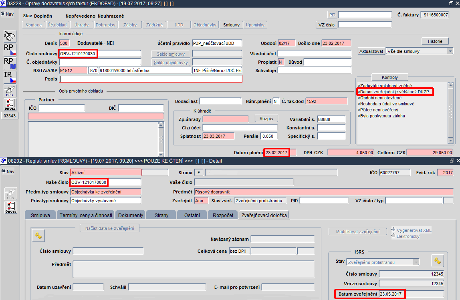Click the Datum zveřejnění field

click(x=411, y=294)
